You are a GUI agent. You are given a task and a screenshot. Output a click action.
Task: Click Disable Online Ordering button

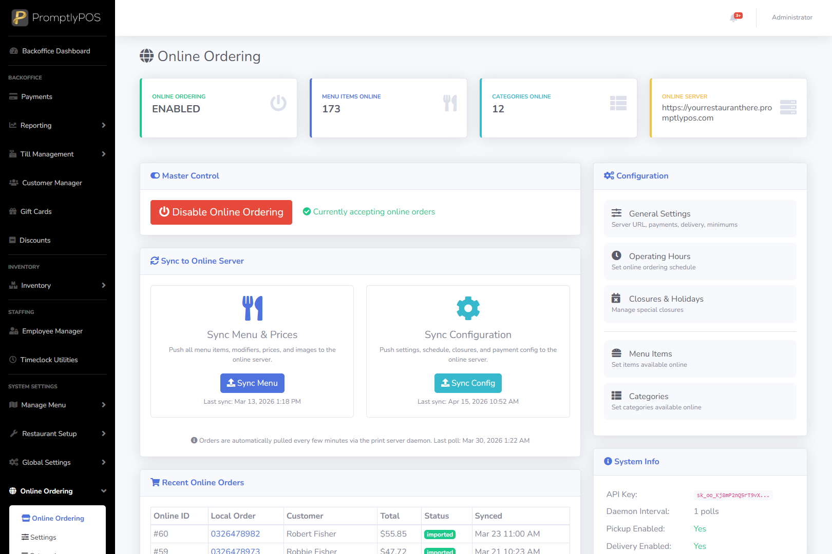tap(221, 212)
